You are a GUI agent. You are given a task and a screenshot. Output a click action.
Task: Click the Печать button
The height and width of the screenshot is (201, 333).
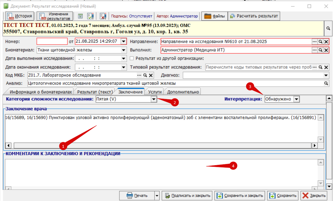(x=137, y=196)
